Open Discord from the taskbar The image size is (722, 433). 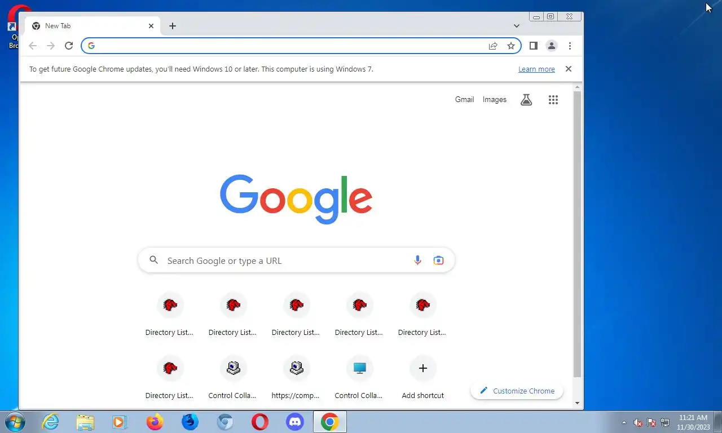coord(295,422)
